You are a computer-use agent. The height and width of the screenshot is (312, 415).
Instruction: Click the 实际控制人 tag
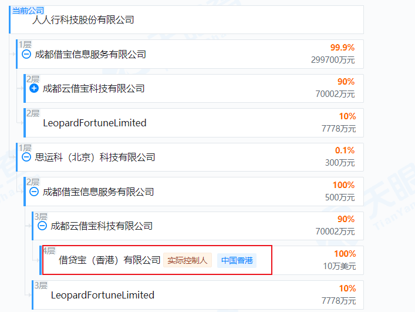pos(187,260)
